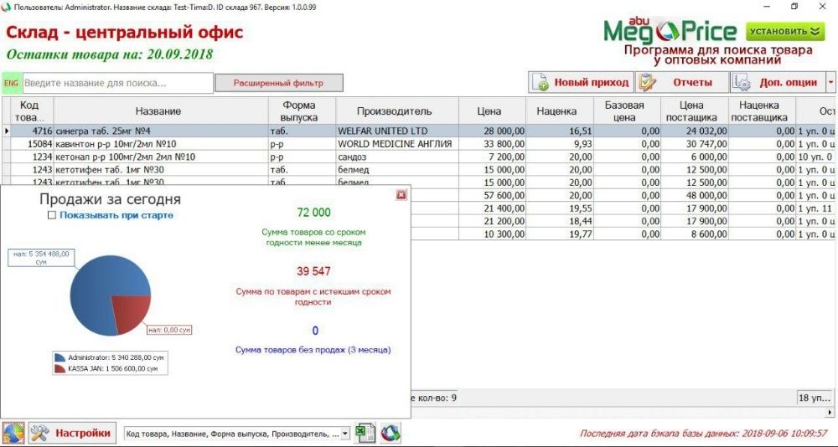This screenshot has height=447, width=838.
Task: Click the sync refresh icon beside Excel
Action: click(391, 432)
